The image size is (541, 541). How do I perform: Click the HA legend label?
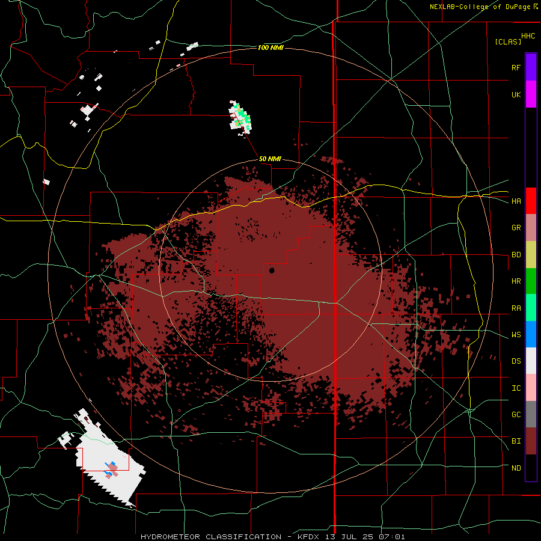pos(516,201)
